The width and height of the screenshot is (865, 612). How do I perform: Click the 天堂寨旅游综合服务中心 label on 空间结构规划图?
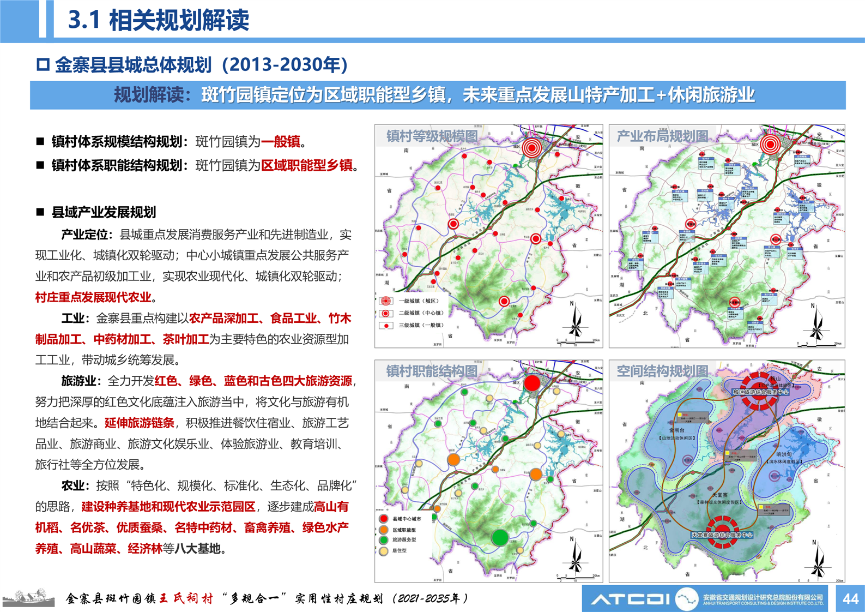point(722,535)
